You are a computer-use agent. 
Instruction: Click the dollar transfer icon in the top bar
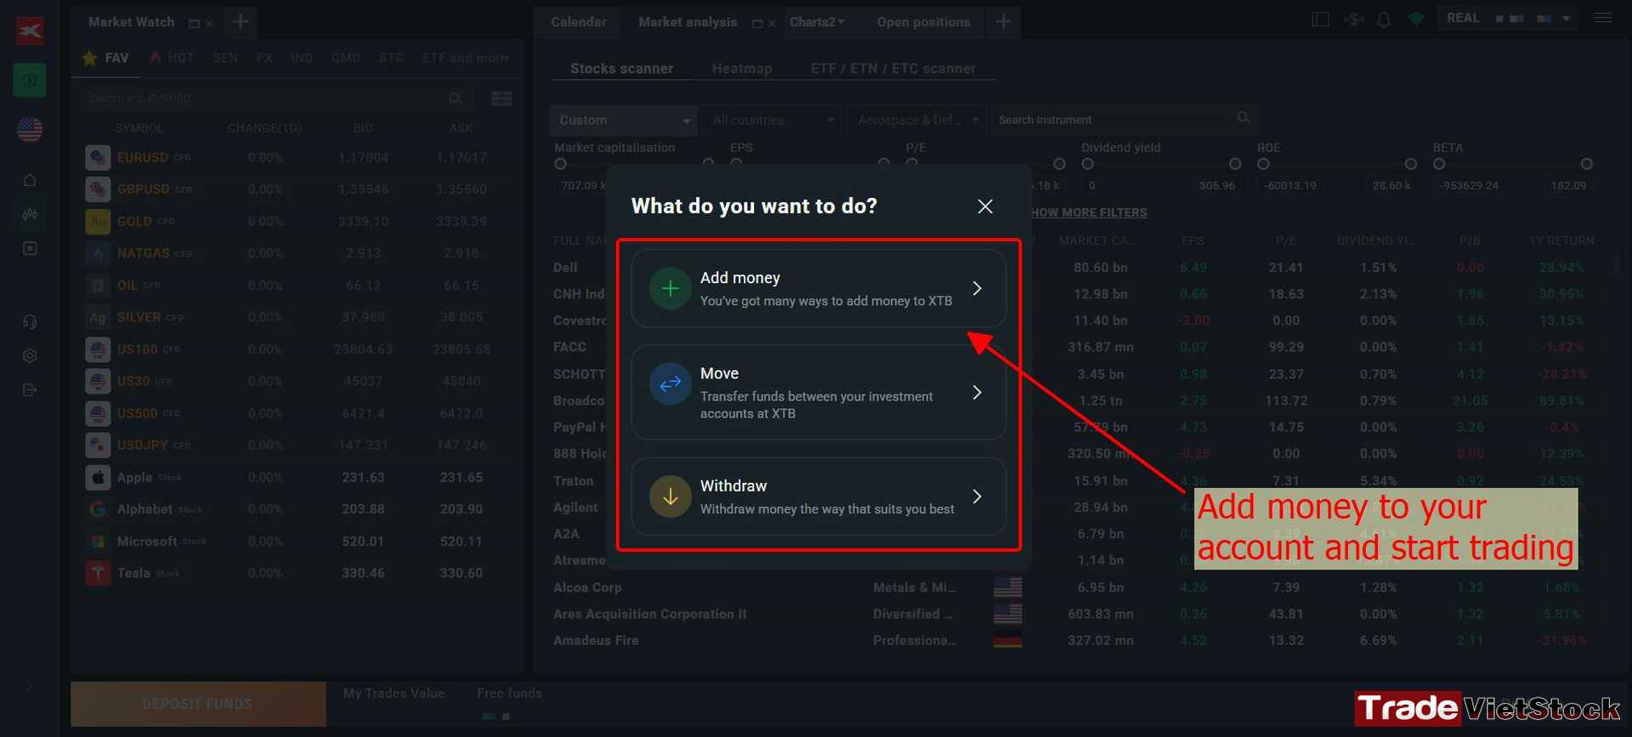(x=1353, y=19)
